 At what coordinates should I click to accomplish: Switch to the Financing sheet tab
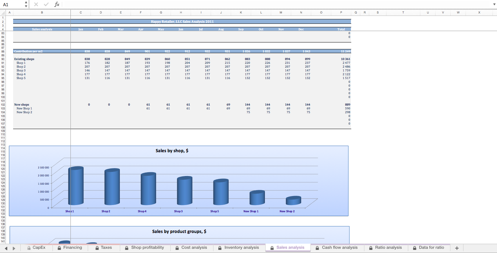[x=70, y=247]
